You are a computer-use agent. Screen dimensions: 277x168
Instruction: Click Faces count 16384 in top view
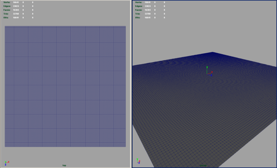(x=16, y=10)
